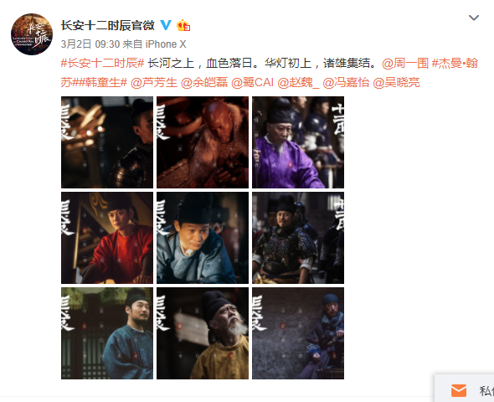Open the post options chevron menu
The image size is (494, 402).
[474, 18]
